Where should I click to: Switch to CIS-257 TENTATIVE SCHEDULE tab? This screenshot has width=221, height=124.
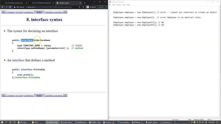pyautogui.click(x=41, y=3)
